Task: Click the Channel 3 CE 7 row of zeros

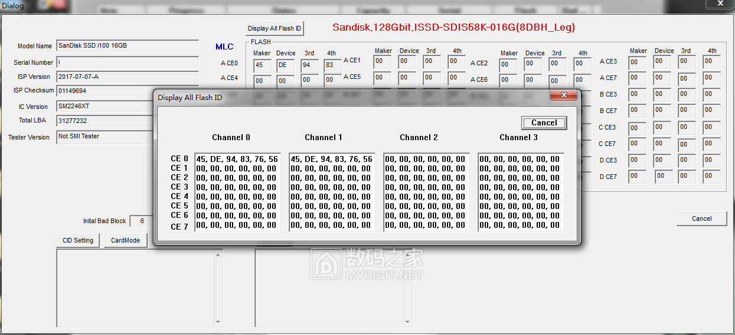Action: [520, 225]
